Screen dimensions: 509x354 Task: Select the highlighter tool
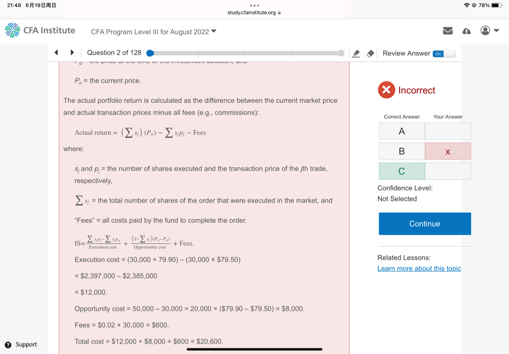356,53
